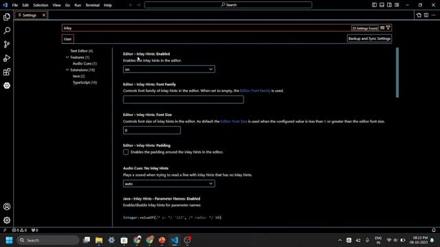Open the Accounts menu icon

pos(7,207)
